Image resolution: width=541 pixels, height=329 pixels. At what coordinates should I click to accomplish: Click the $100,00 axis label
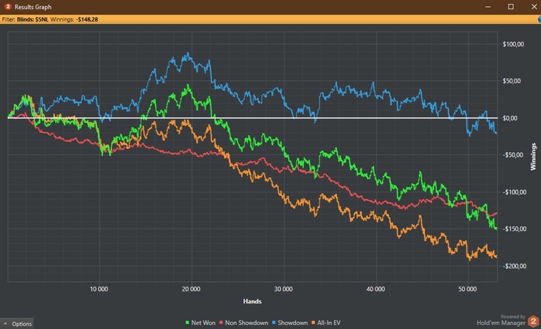click(x=513, y=44)
